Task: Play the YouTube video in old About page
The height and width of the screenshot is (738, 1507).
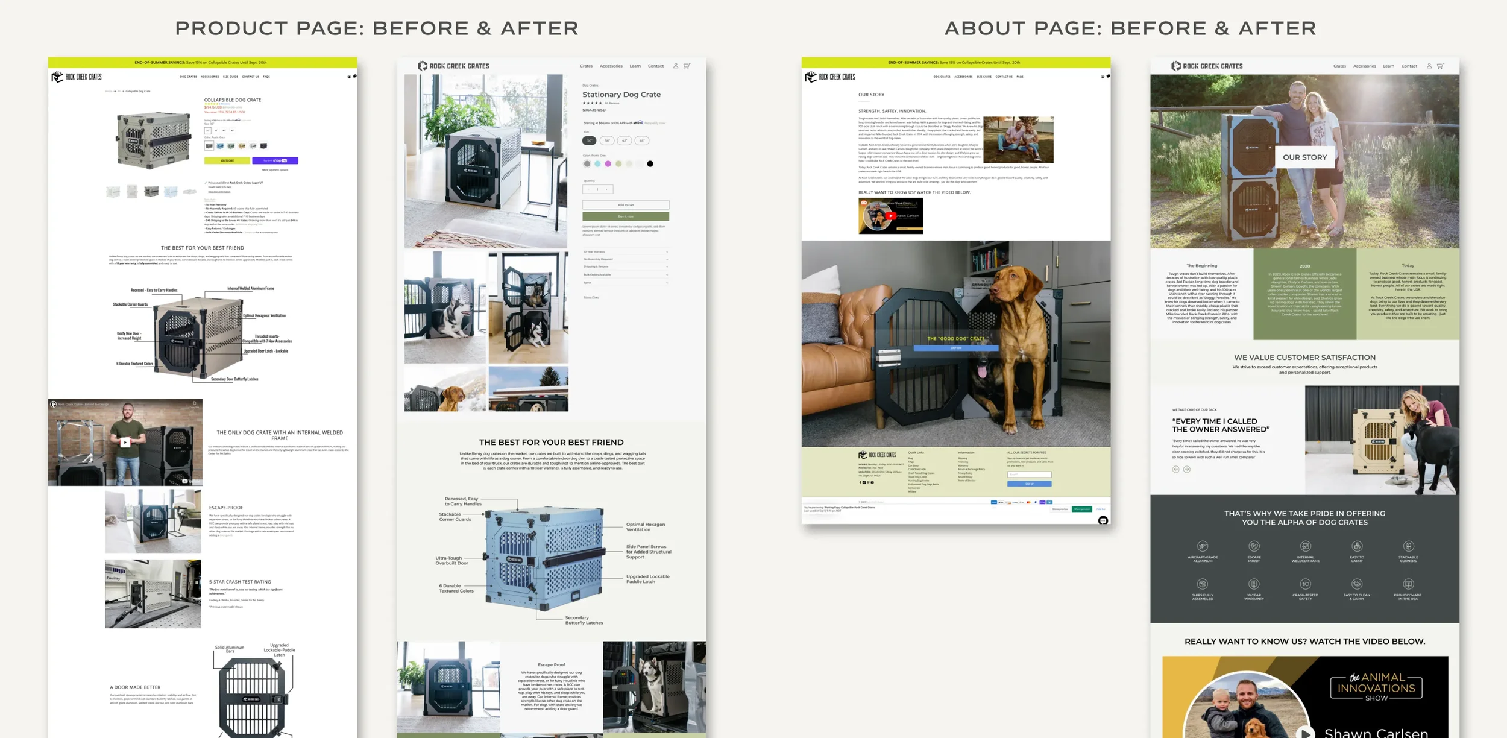Action: pos(890,216)
